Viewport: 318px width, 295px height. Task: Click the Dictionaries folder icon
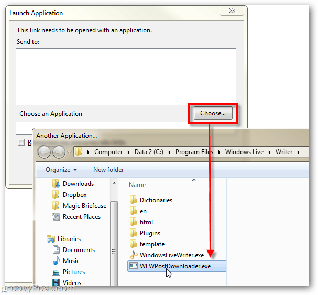pyautogui.click(x=133, y=200)
